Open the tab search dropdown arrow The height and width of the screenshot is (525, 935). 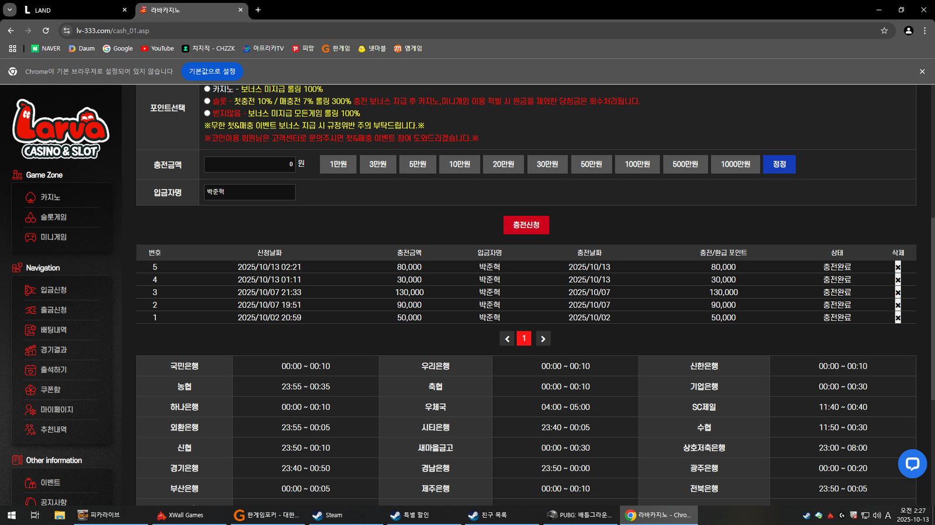click(x=10, y=10)
